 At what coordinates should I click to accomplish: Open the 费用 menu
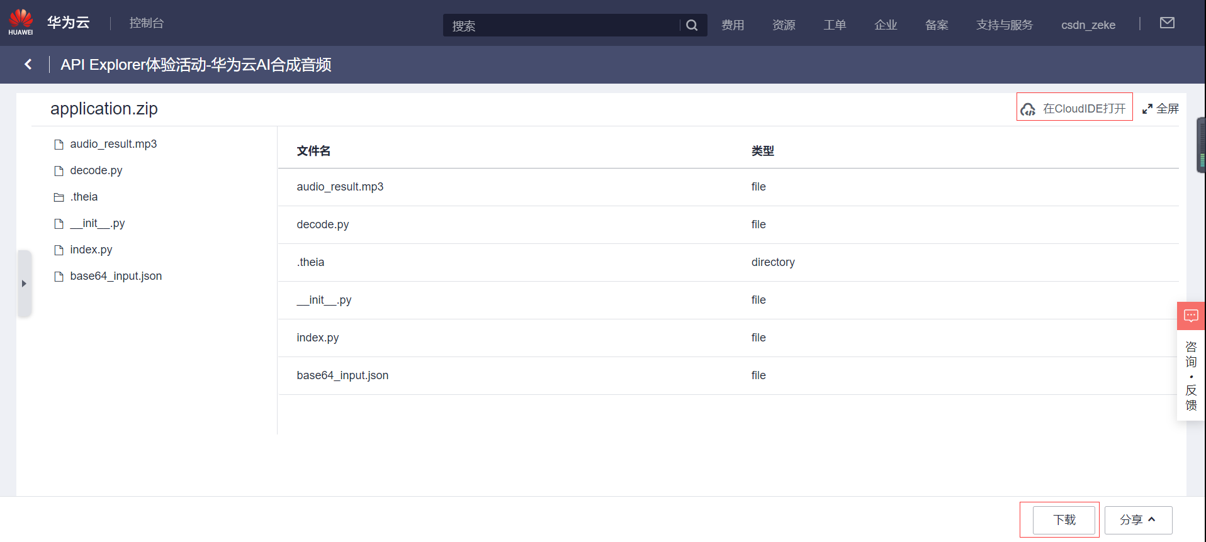[x=733, y=25]
